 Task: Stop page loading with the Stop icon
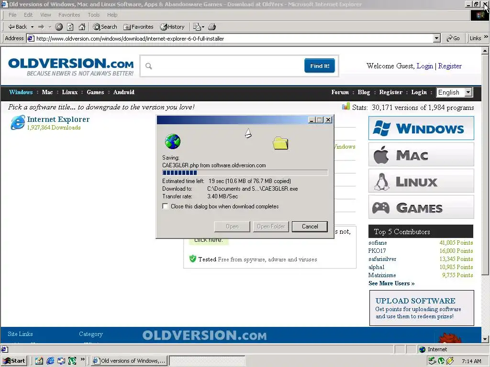pos(59,27)
